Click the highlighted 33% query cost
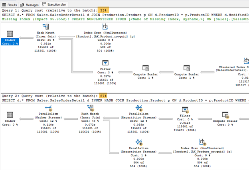 coord(103,10)
